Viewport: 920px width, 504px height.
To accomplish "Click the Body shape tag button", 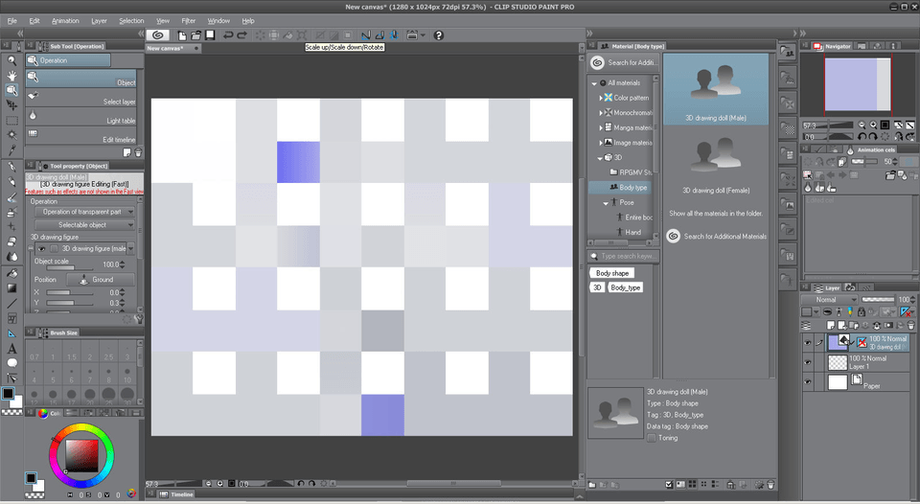I will coord(612,273).
